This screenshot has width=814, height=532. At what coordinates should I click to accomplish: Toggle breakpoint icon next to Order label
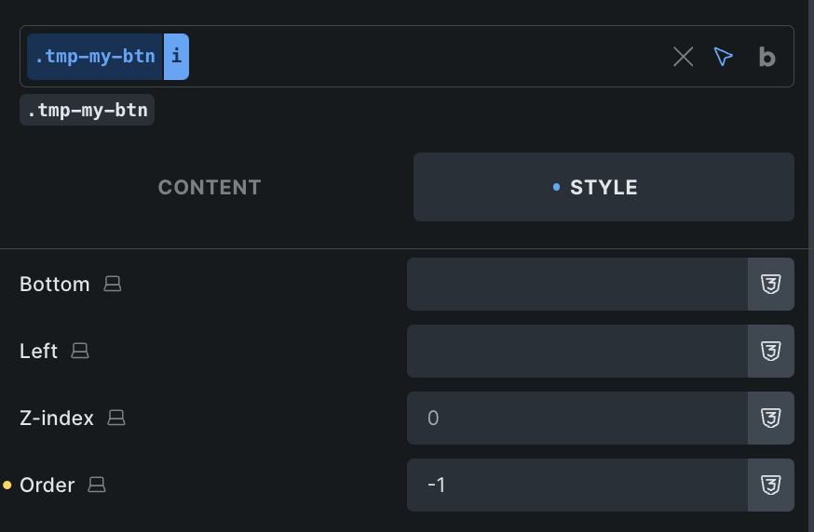click(x=97, y=485)
